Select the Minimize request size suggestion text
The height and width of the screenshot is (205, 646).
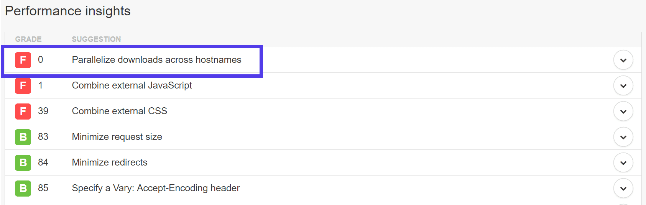[117, 137]
